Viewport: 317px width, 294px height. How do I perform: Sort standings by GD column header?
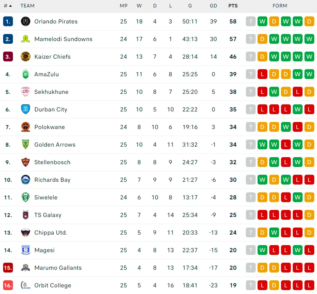coord(213,6)
